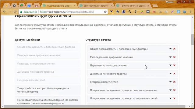Click greyed Распределение трафика по каналам available block
Viewport: 195px width, 109px height.
[48, 55]
